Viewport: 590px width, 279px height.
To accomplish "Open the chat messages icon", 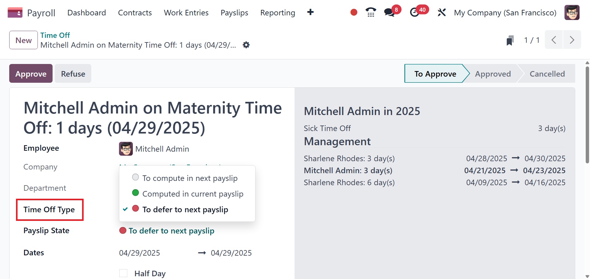I will [389, 12].
